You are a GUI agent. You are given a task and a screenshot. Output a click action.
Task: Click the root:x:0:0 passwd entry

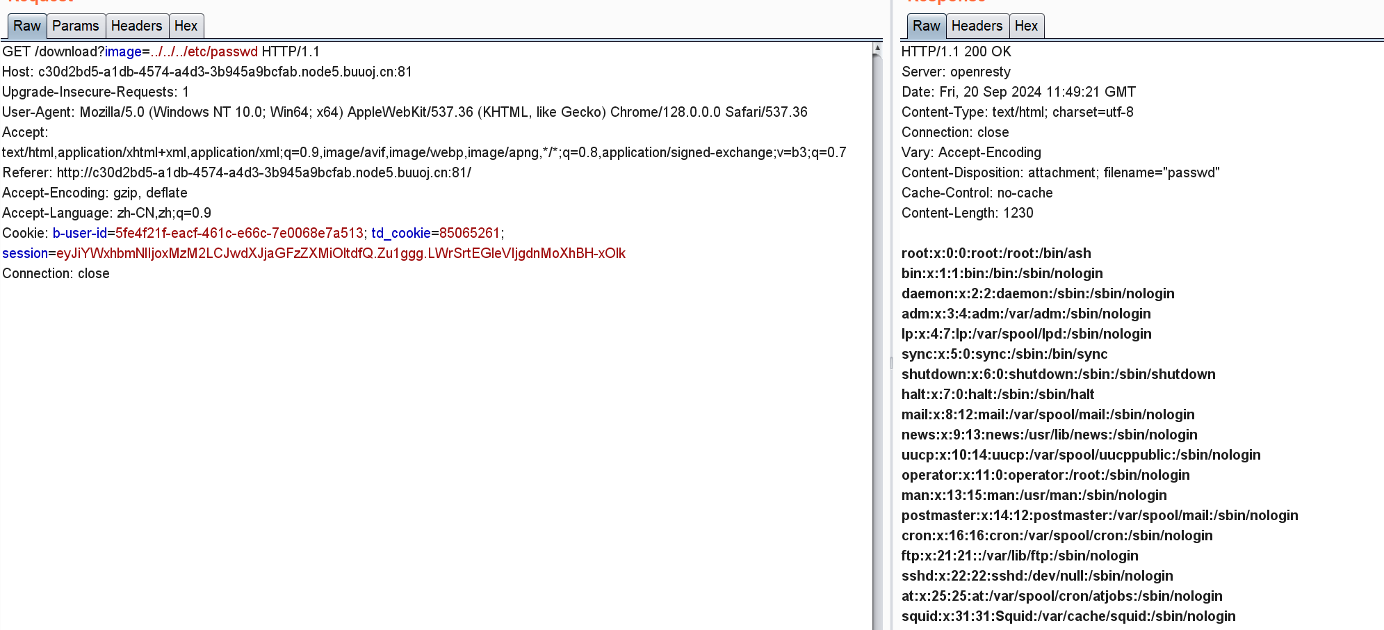click(996, 253)
